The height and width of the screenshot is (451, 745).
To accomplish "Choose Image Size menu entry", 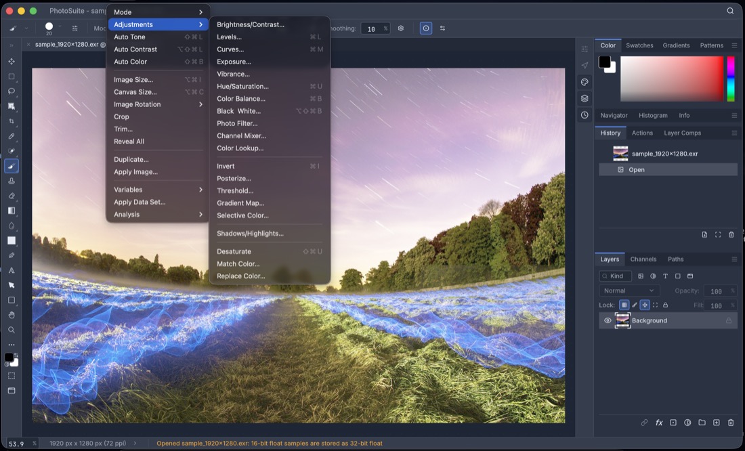I will pyautogui.click(x=158, y=80).
